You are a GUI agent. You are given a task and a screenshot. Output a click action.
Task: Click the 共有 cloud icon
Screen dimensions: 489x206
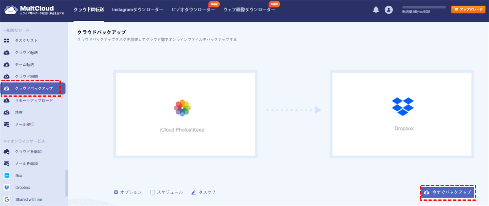pos(7,112)
